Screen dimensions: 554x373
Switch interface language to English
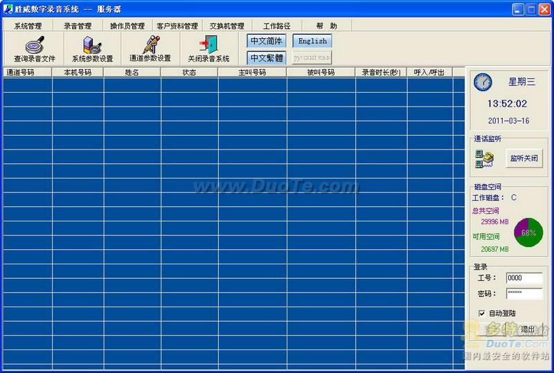click(312, 41)
